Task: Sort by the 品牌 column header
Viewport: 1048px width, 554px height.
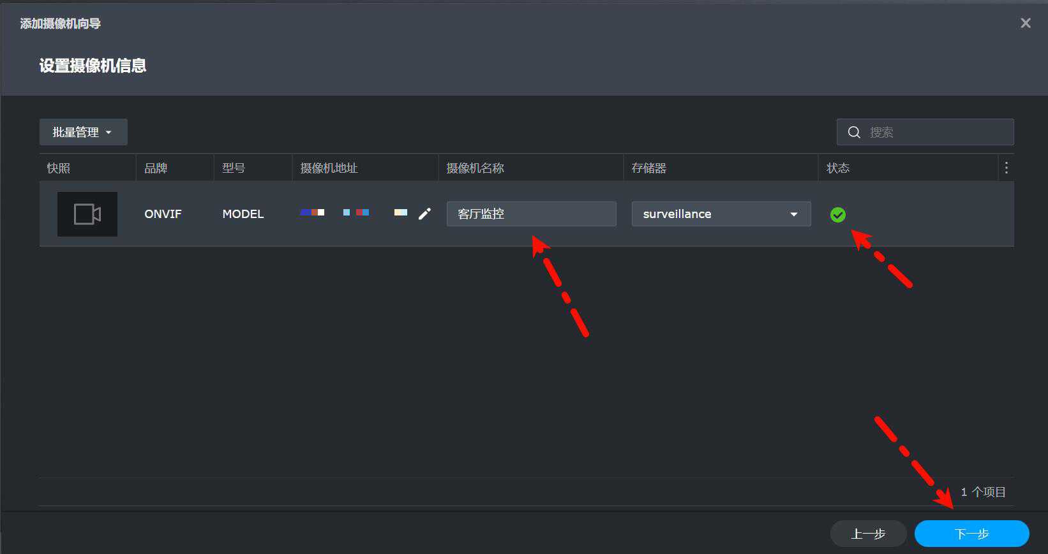Action: [x=156, y=168]
